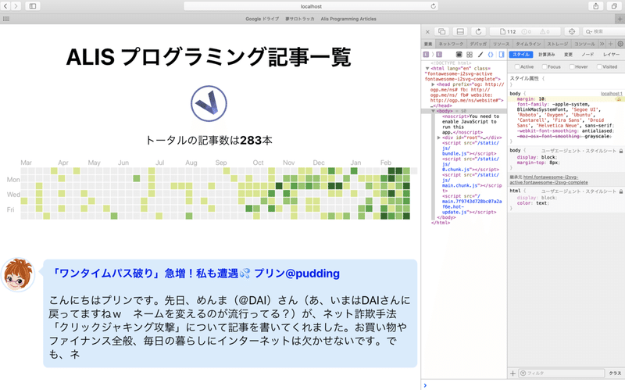Select second breadcrumb element icon

(439, 54)
